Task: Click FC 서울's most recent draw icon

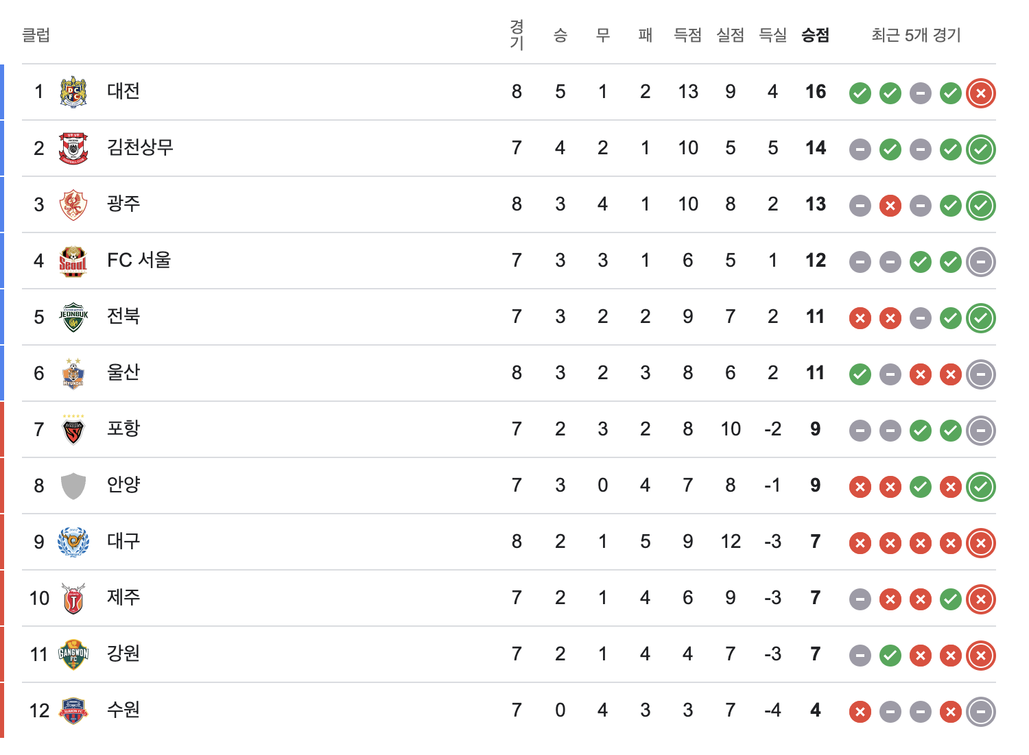Action: (x=981, y=262)
